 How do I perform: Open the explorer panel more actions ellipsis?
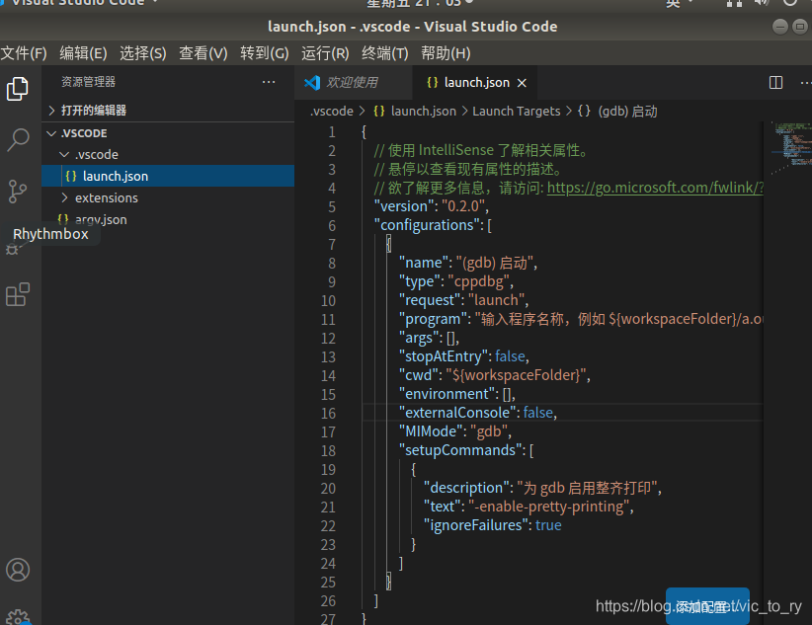269,82
